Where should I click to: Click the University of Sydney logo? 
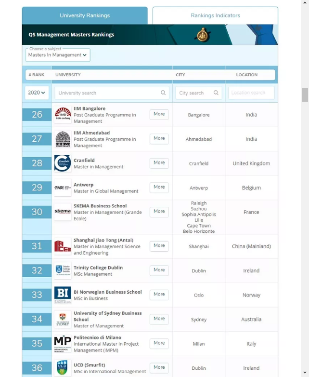pyautogui.click(x=63, y=319)
